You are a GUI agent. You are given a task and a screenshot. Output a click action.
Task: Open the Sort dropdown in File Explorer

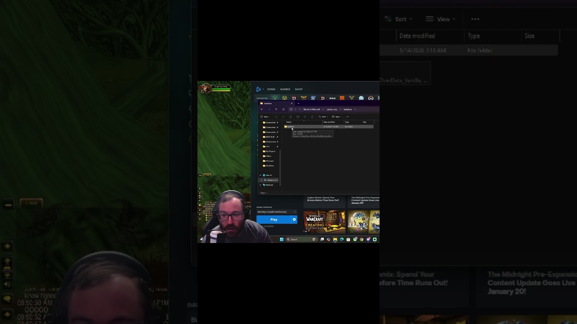pyautogui.click(x=323, y=117)
